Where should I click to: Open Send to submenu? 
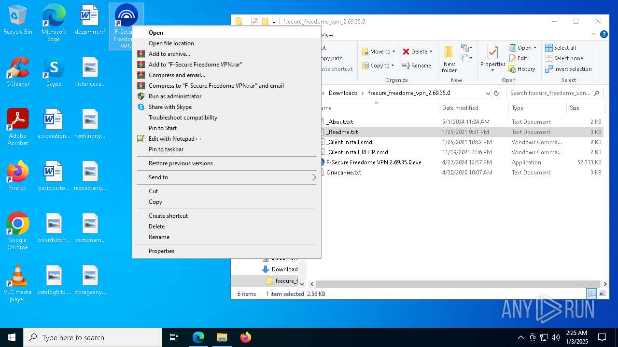[x=226, y=177]
